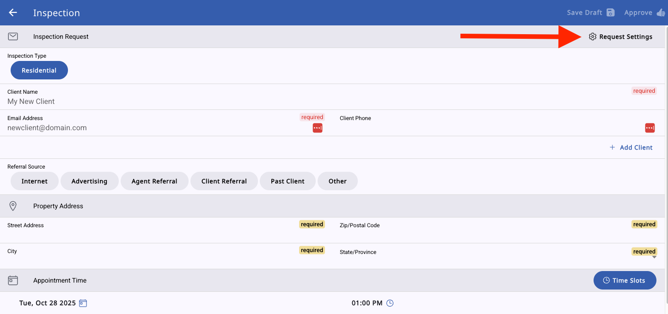Click the red icon in Email Address field
The image size is (668, 314).
(318, 128)
